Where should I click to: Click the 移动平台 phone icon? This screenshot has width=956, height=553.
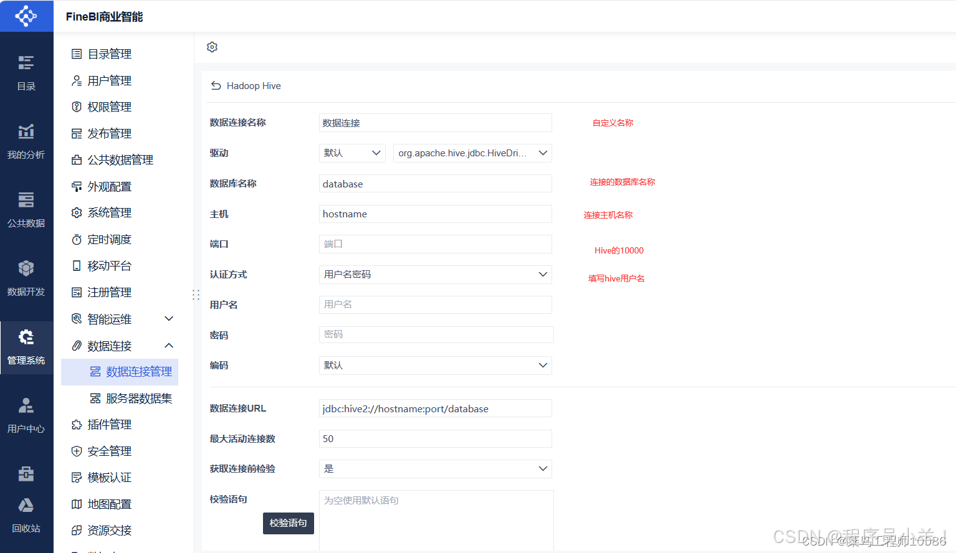coord(77,266)
